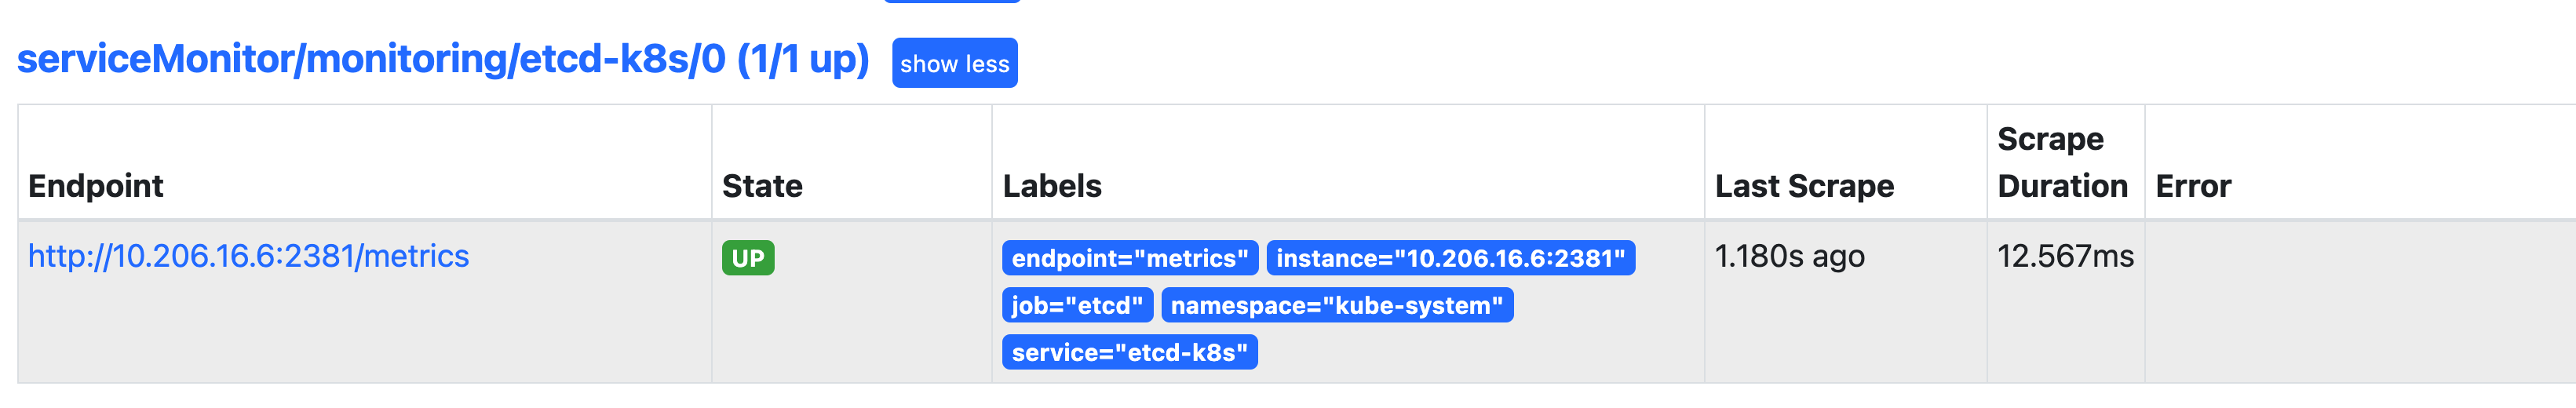
Task: Click the Scrape Duration column header
Action: tap(2062, 162)
